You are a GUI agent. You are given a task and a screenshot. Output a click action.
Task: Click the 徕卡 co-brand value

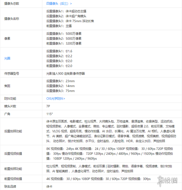(x=49, y=187)
